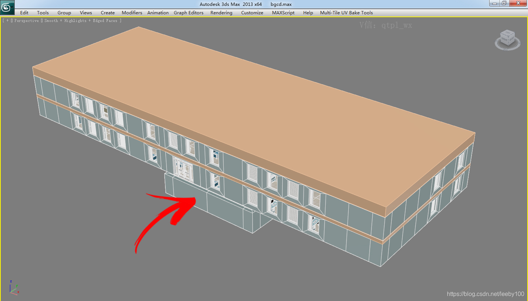Open the Animation menu
The image size is (528, 301).
tap(158, 12)
